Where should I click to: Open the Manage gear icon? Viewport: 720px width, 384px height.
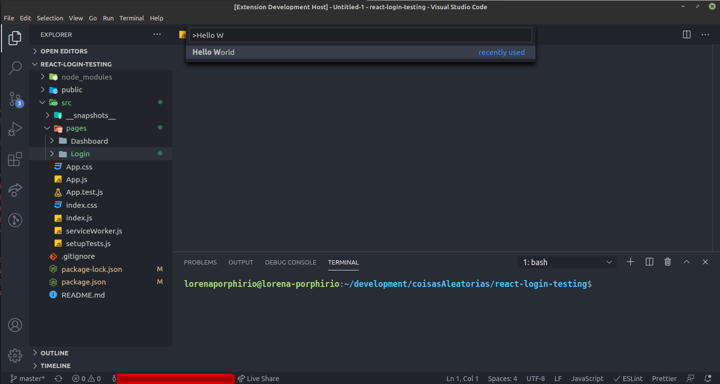[15, 355]
